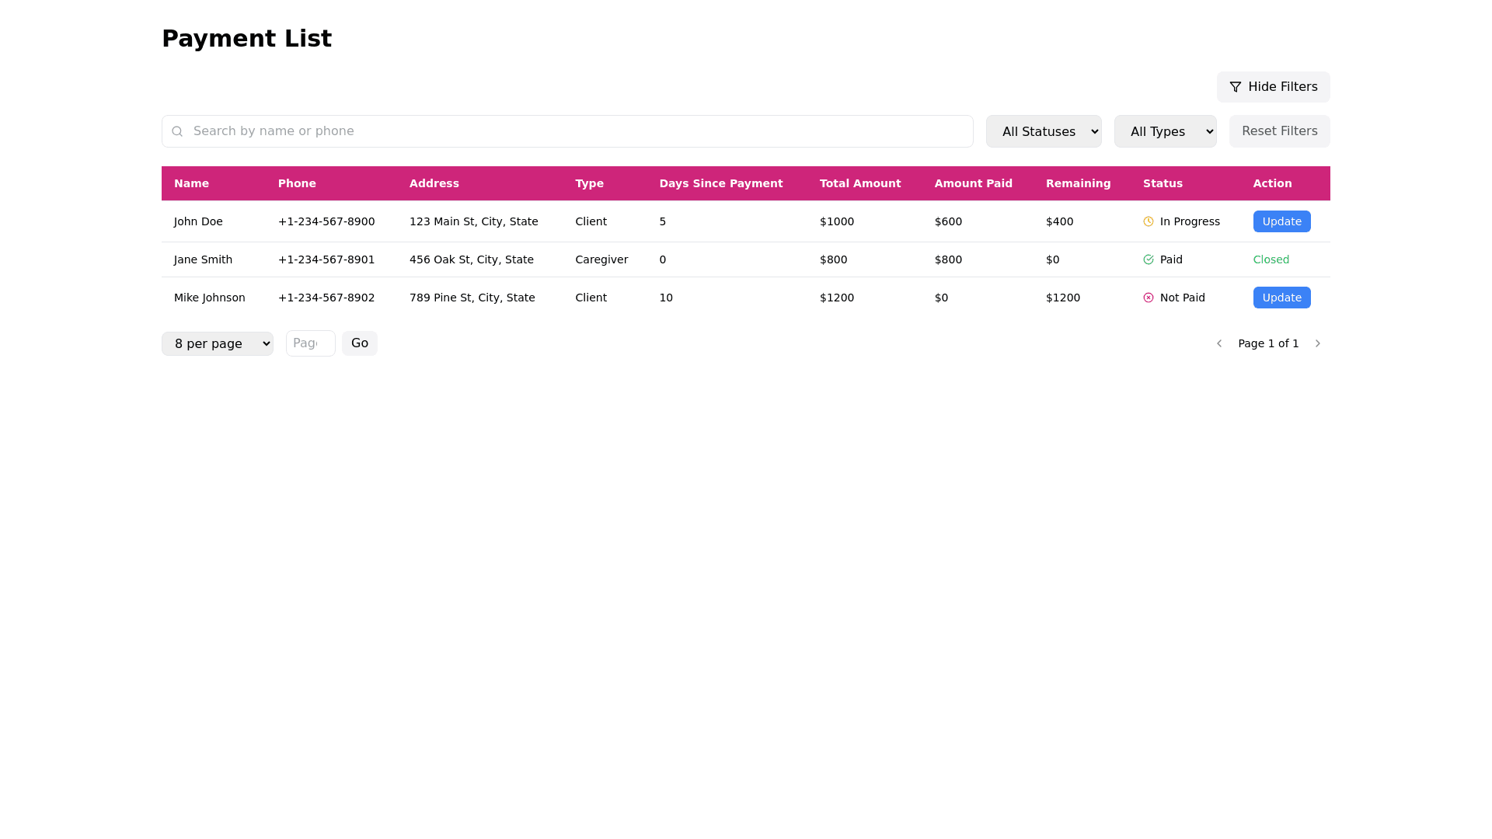1492x839 pixels.
Task: Focus the search by name or phone field
Action: pos(575,131)
